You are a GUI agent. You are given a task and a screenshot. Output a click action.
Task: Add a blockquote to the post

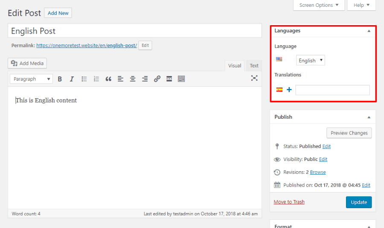[x=108, y=79]
